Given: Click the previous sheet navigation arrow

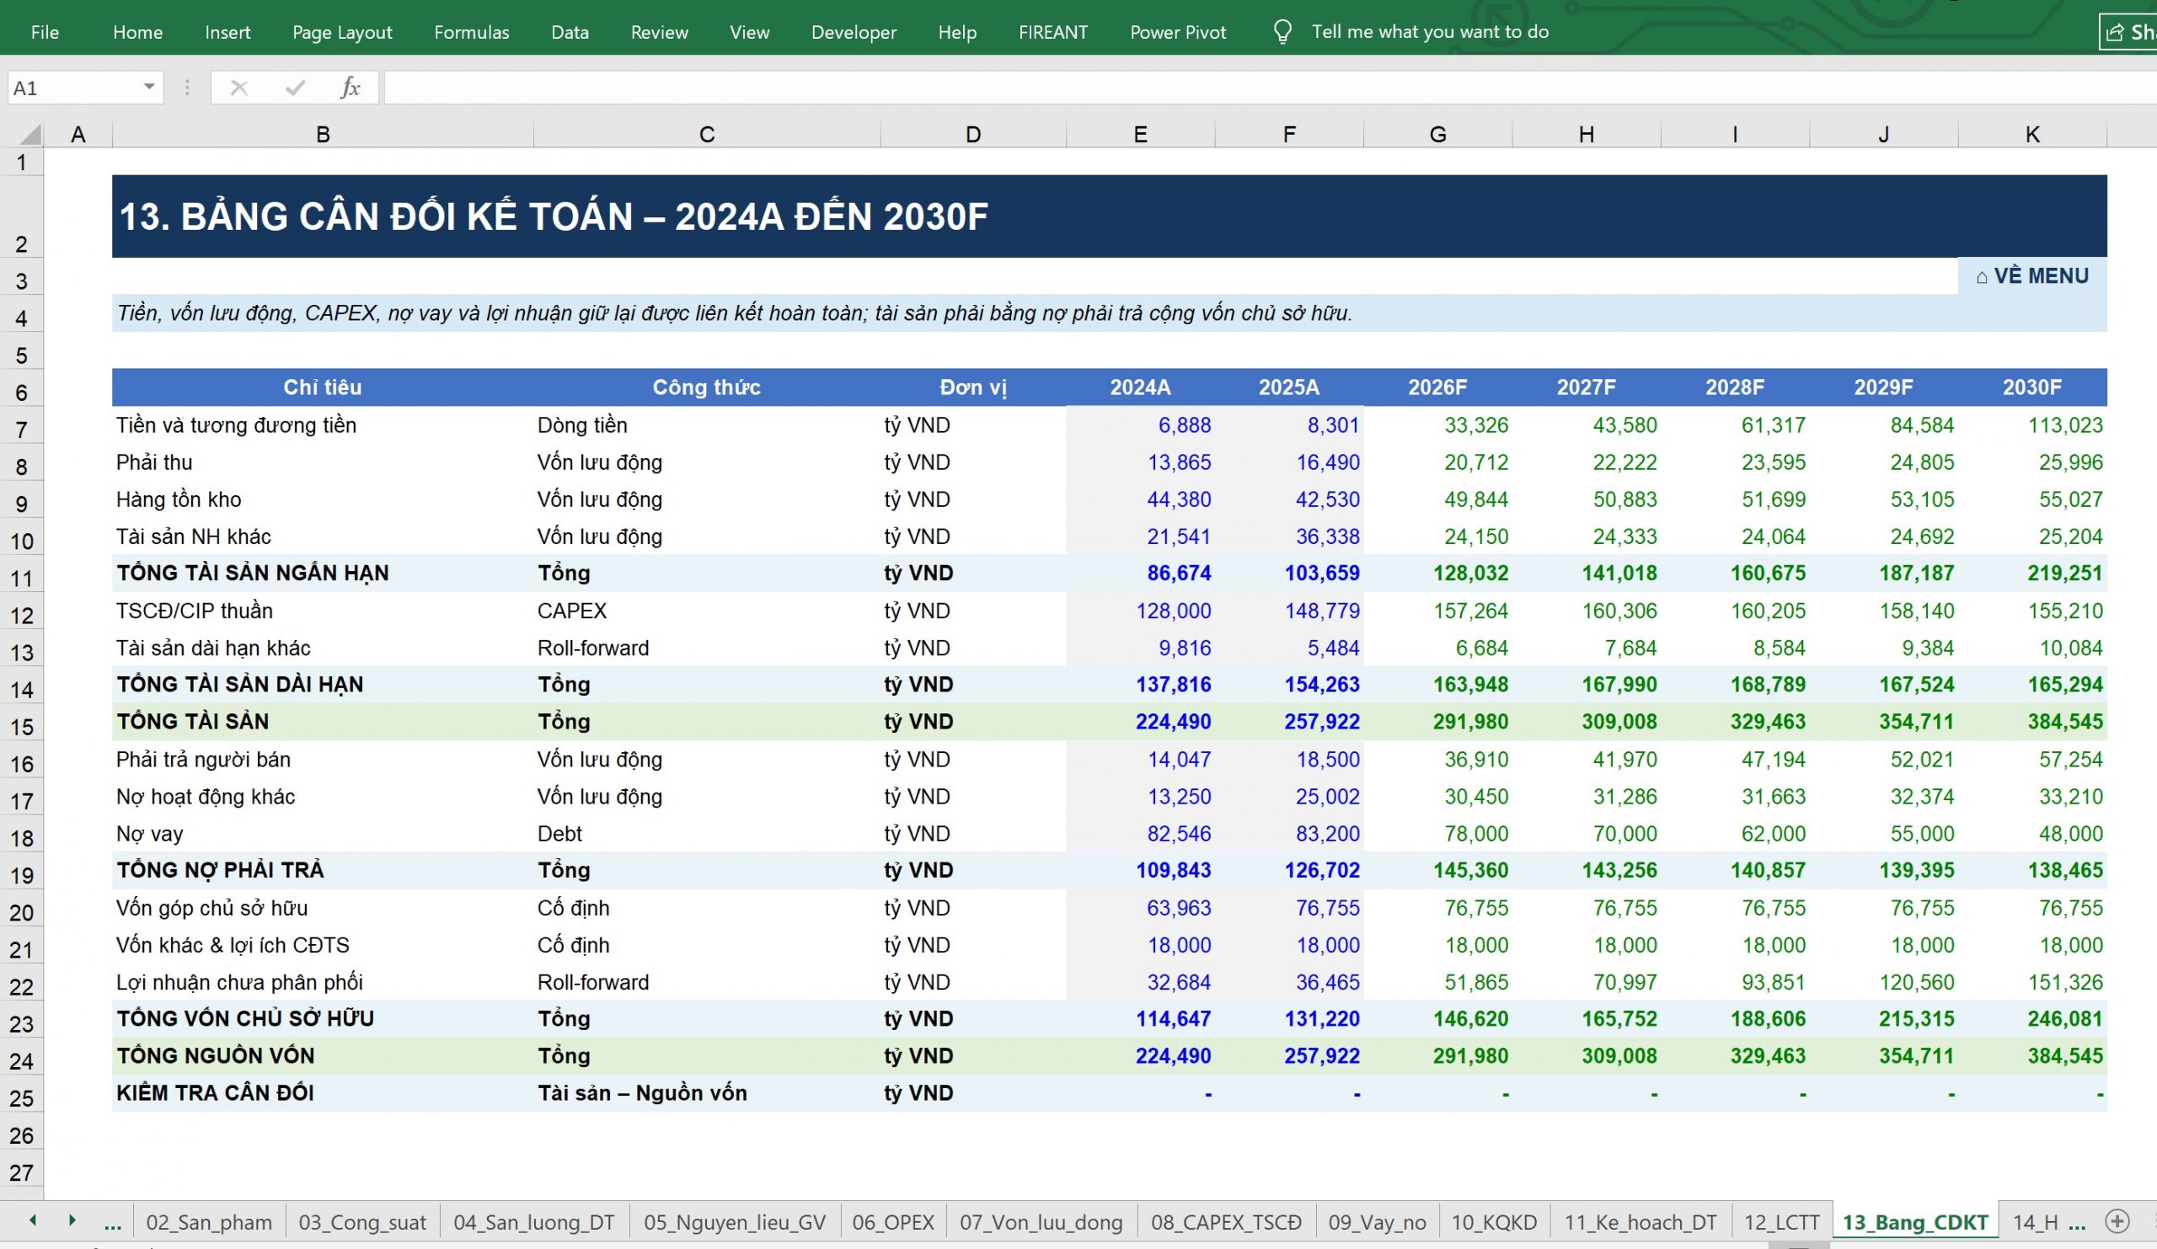Looking at the screenshot, I should click(x=33, y=1220).
